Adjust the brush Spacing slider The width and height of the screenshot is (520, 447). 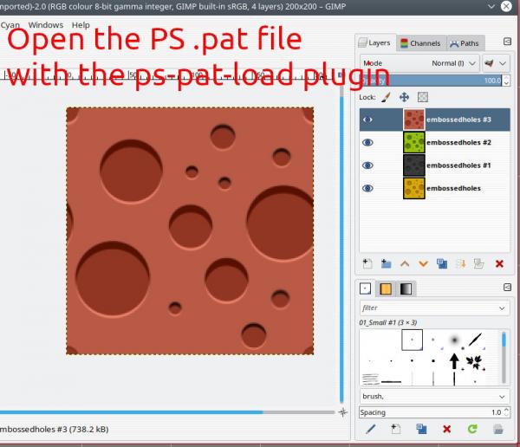[x=430, y=412]
